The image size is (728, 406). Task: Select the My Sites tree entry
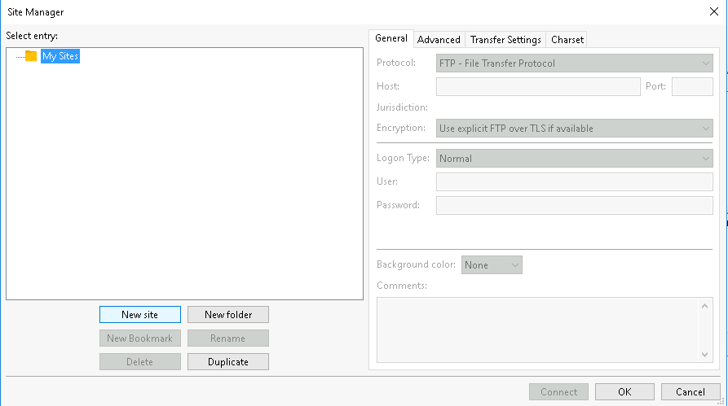(x=60, y=56)
